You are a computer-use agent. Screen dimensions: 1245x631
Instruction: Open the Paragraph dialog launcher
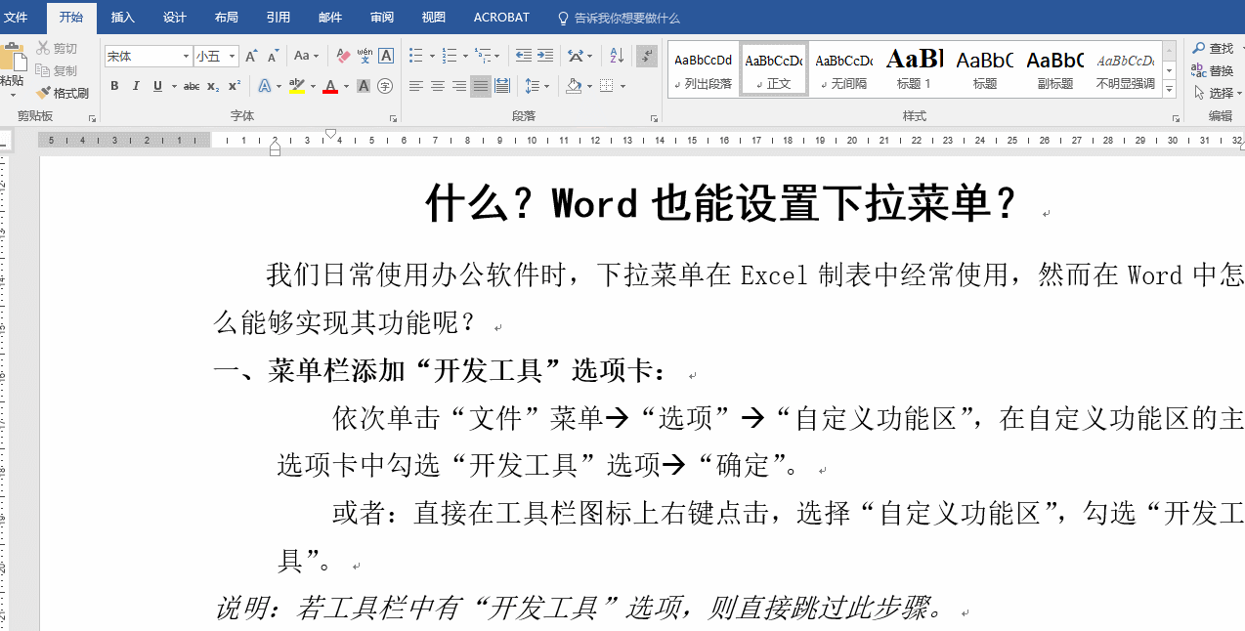coord(655,118)
